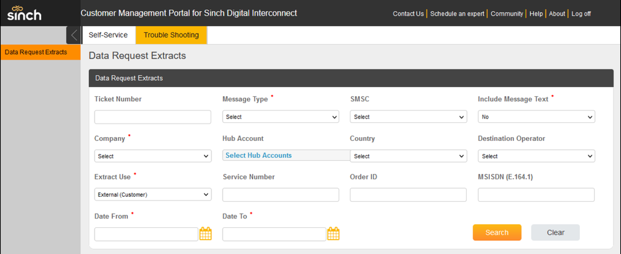
Task: Click the Search button
Action: [x=497, y=232]
